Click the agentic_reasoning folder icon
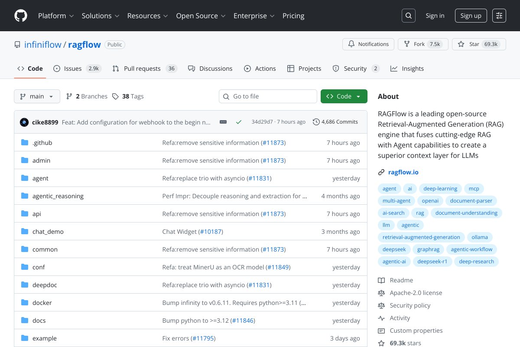Screen dimensions: 520x347 [25, 196]
